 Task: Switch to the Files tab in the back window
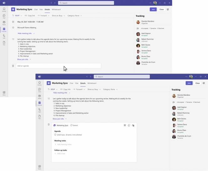41,9
